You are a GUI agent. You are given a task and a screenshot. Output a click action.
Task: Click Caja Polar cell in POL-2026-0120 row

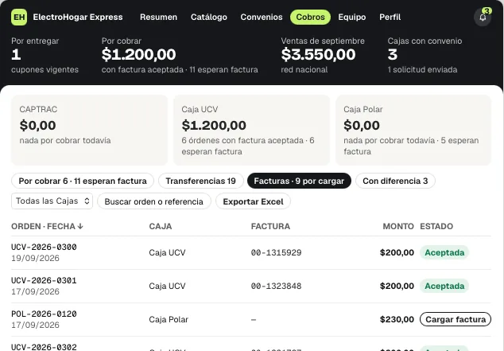click(169, 319)
